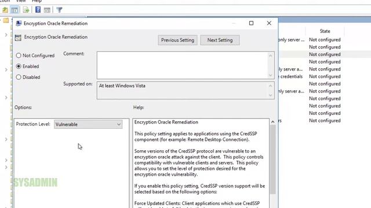This screenshot has width=371, height=208.
Task: Select the Disabled radio button
Action: [19, 77]
